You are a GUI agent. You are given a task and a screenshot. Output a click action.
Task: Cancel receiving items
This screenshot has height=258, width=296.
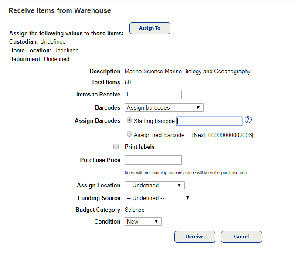point(242,237)
